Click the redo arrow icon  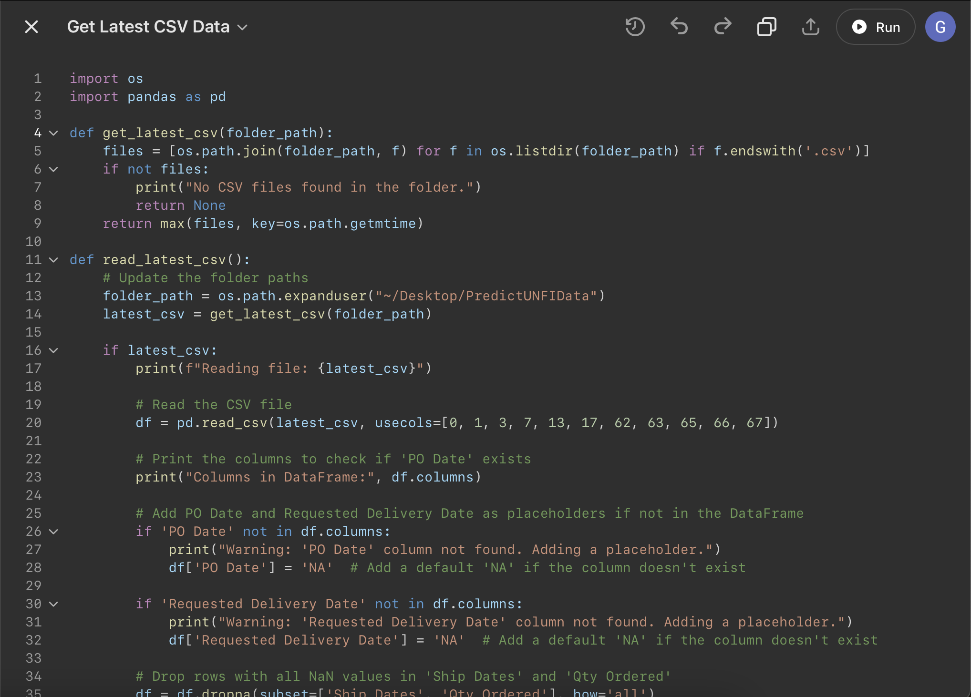[x=723, y=27]
